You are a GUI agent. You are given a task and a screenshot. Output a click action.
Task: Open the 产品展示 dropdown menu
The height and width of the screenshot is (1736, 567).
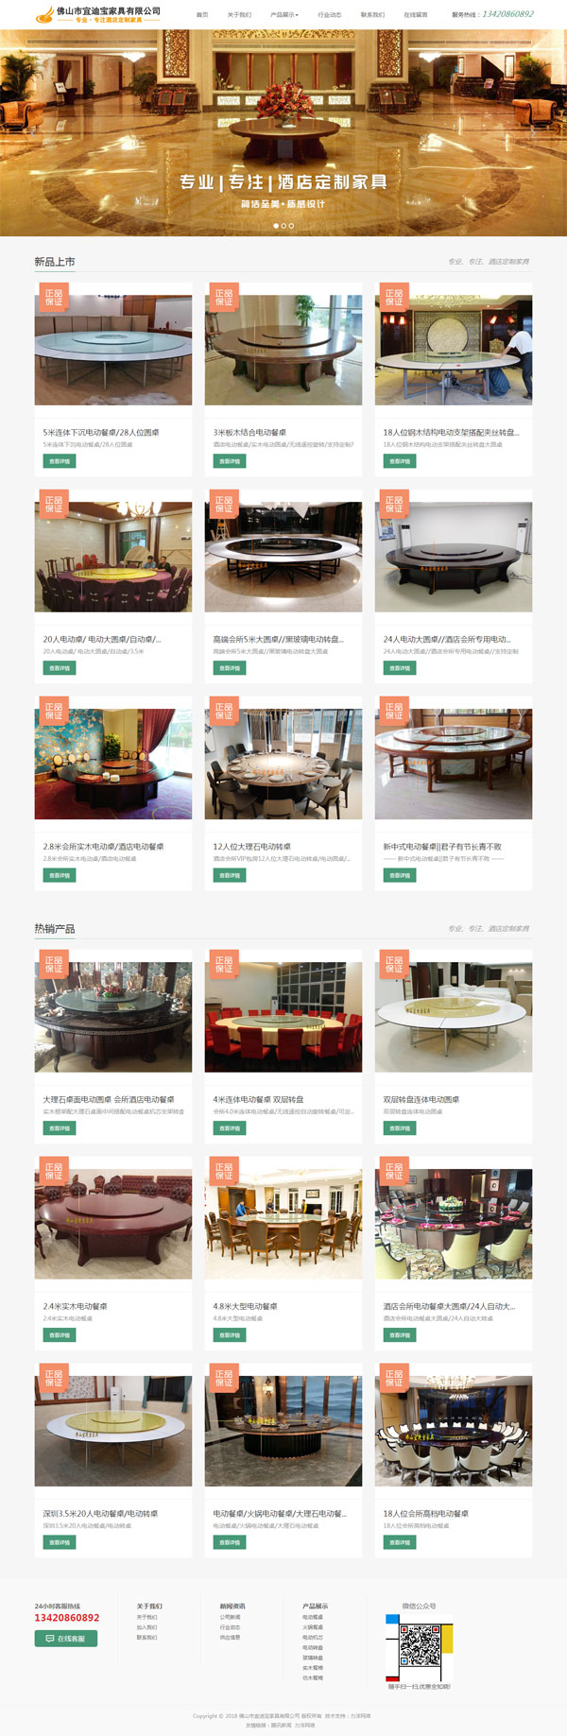(x=284, y=15)
